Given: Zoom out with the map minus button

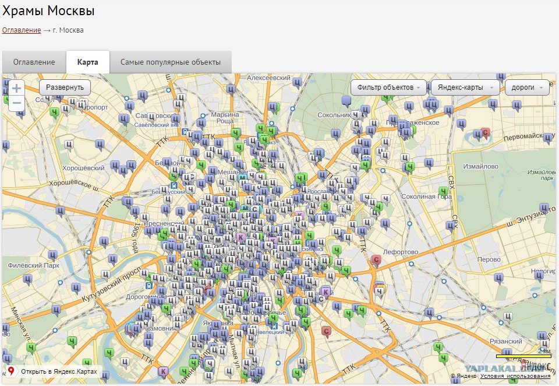Looking at the screenshot, I should pyautogui.click(x=16, y=104).
